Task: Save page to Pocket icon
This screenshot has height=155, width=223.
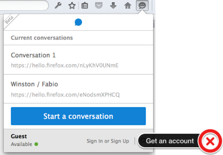Action: point(99,6)
